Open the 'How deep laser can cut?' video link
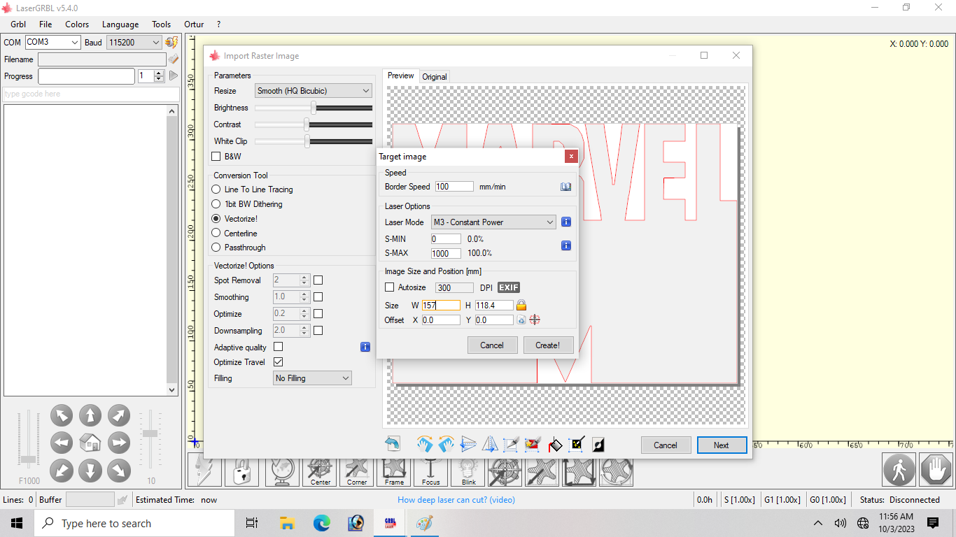Screen dimensions: 956x537 tap(456, 500)
